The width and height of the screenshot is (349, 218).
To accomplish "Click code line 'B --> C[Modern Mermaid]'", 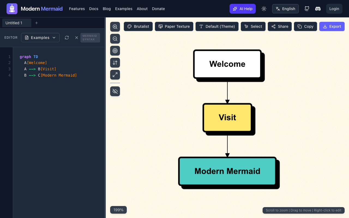I will coord(50,75).
